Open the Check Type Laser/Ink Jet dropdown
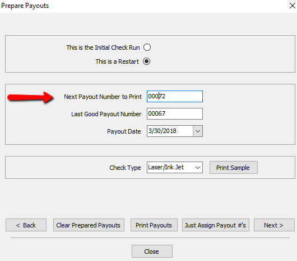 click(x=175, y=167)
